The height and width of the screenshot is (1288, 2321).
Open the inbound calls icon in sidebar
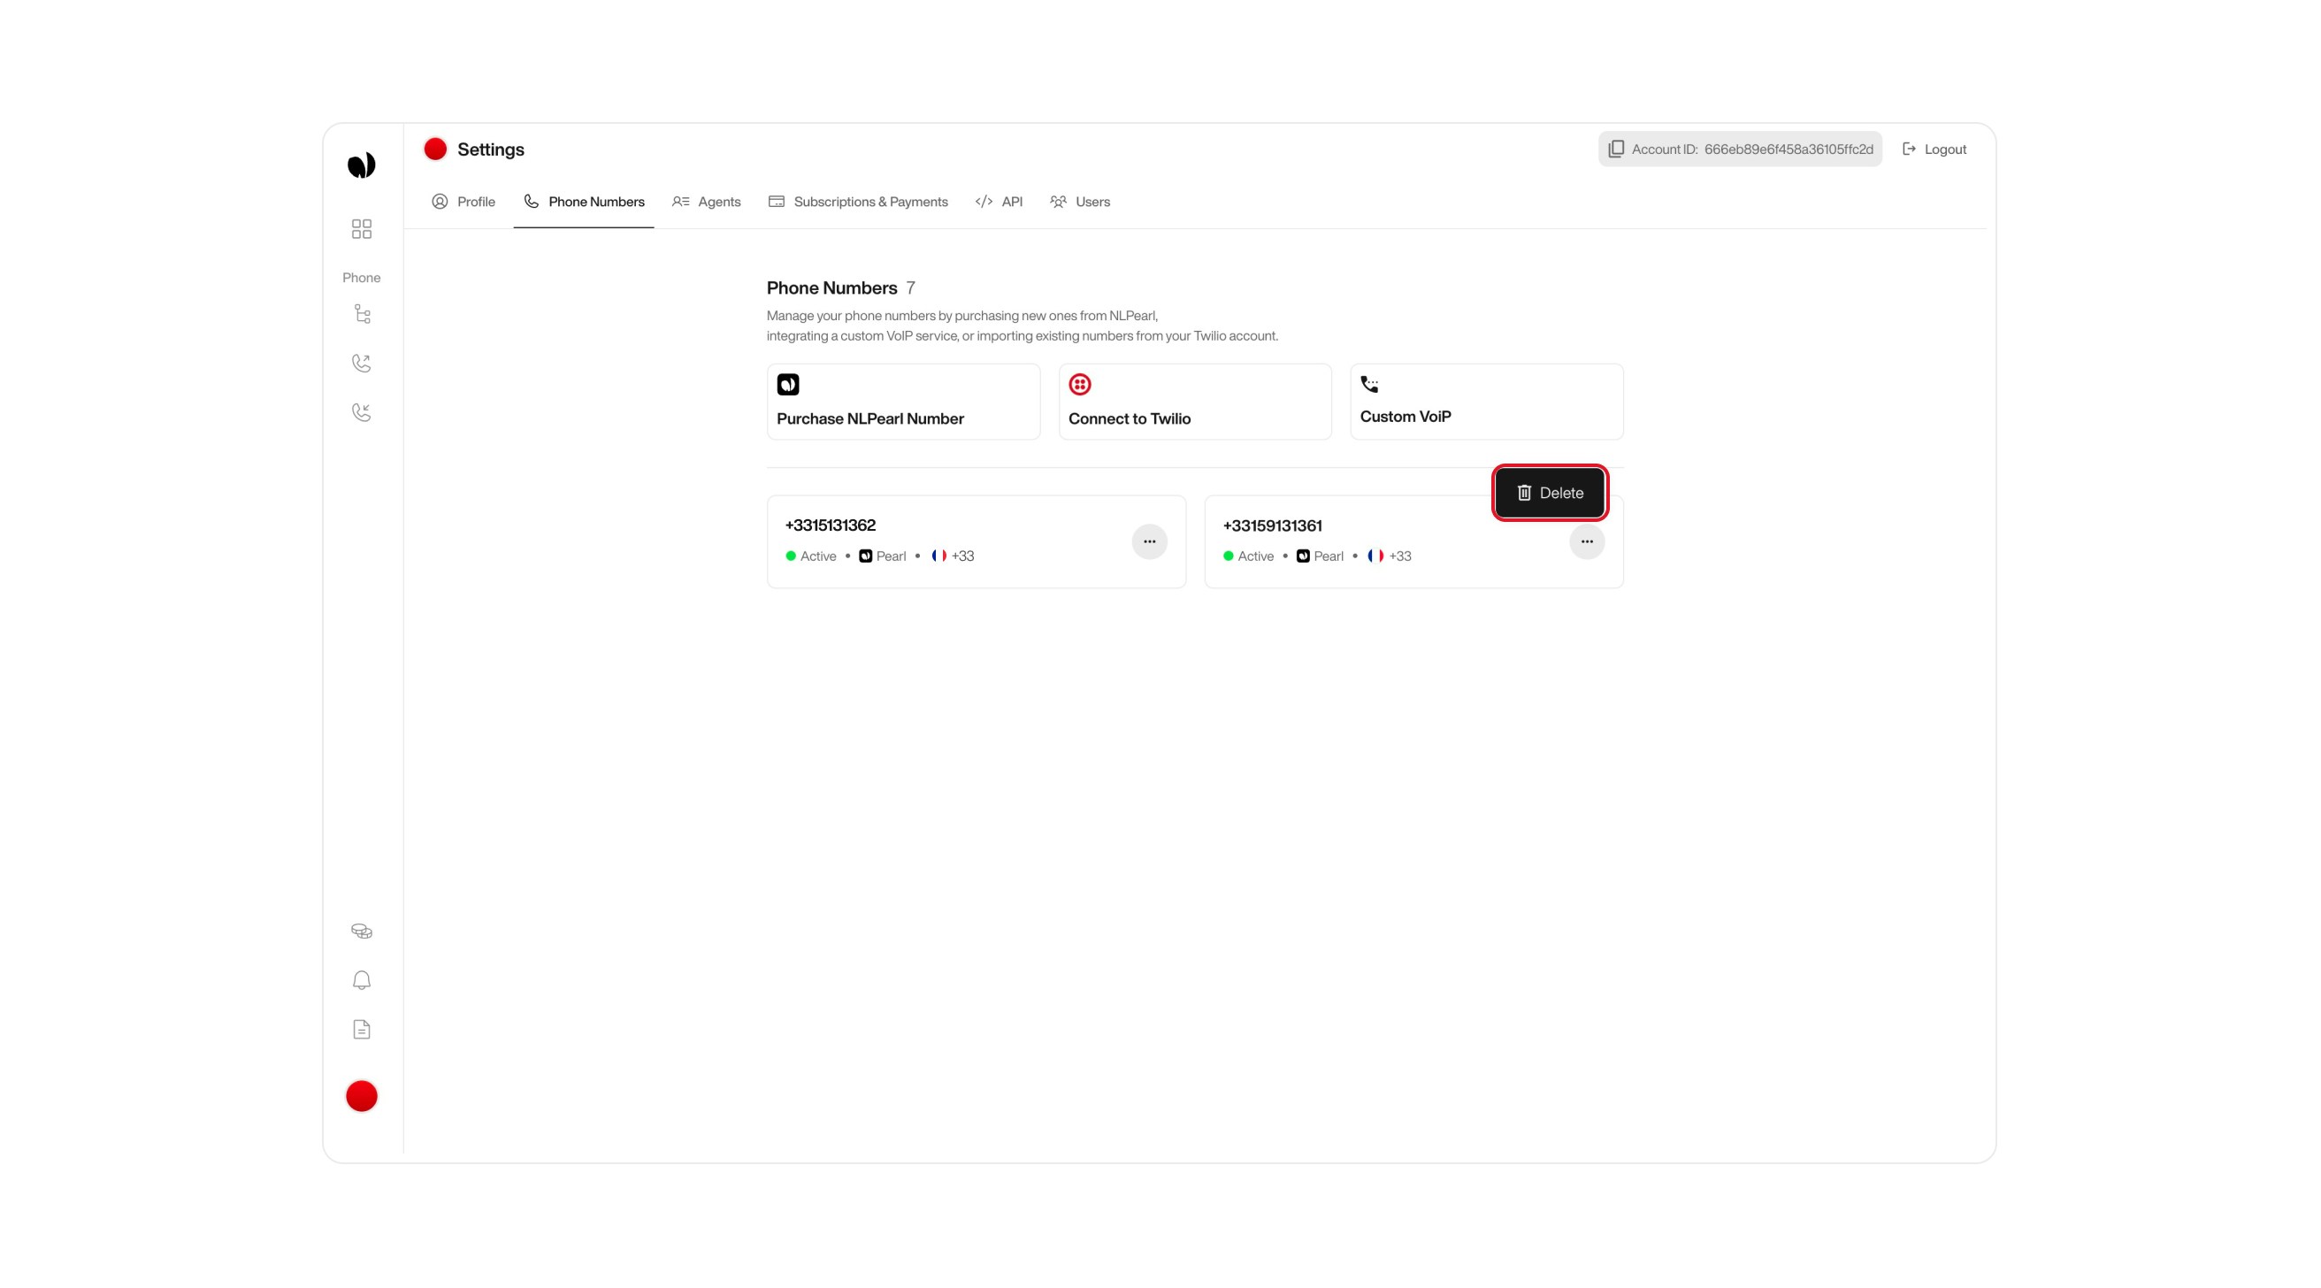pyautogui.click(x=361, y=412)
